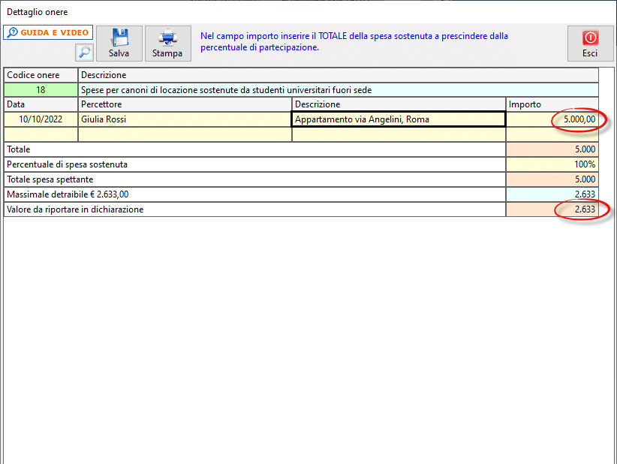
Task: Click the blue TOTALE instruction note
Action: tap(354, 41)
